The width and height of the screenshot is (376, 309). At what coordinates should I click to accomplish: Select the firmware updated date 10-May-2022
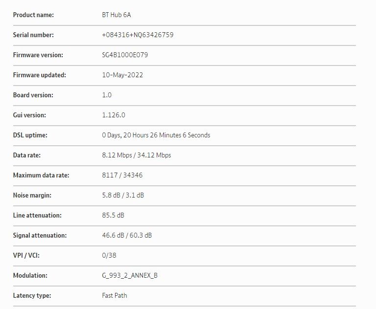(122, 75)
